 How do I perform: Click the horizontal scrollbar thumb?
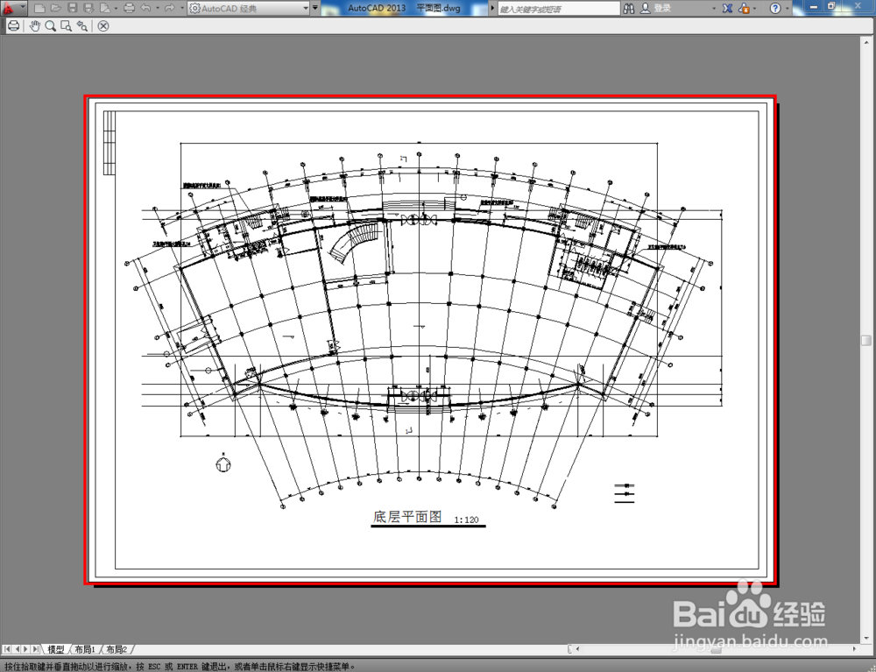pyautogui.click(x=717, y=649)
